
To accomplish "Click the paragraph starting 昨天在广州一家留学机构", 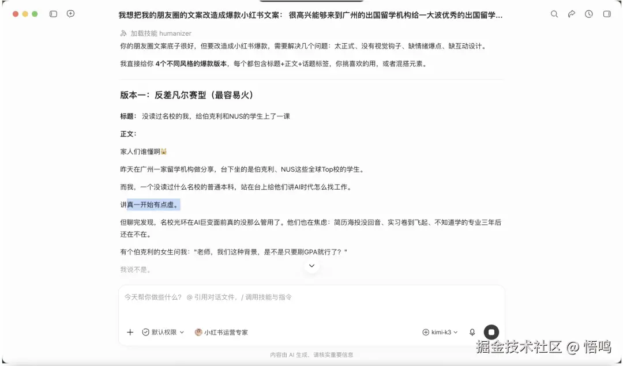I will pyautogui.click(x=242, y=169).
